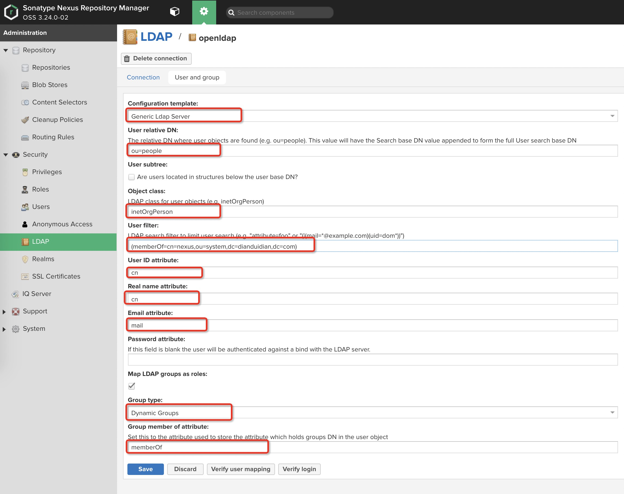Screen dimensions: 624x494
Task: Click the Sonatype Nexus logo icon
Action: click(x=11, y=12)
